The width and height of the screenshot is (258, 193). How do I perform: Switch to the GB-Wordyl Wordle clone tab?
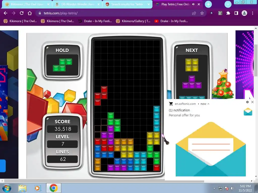tap(77, 5)
